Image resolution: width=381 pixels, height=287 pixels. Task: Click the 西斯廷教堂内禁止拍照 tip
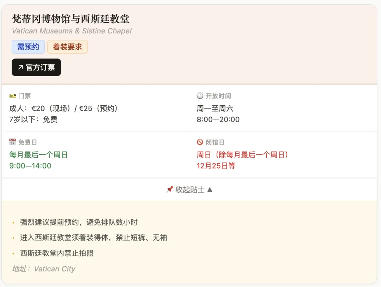pos(57,253)
